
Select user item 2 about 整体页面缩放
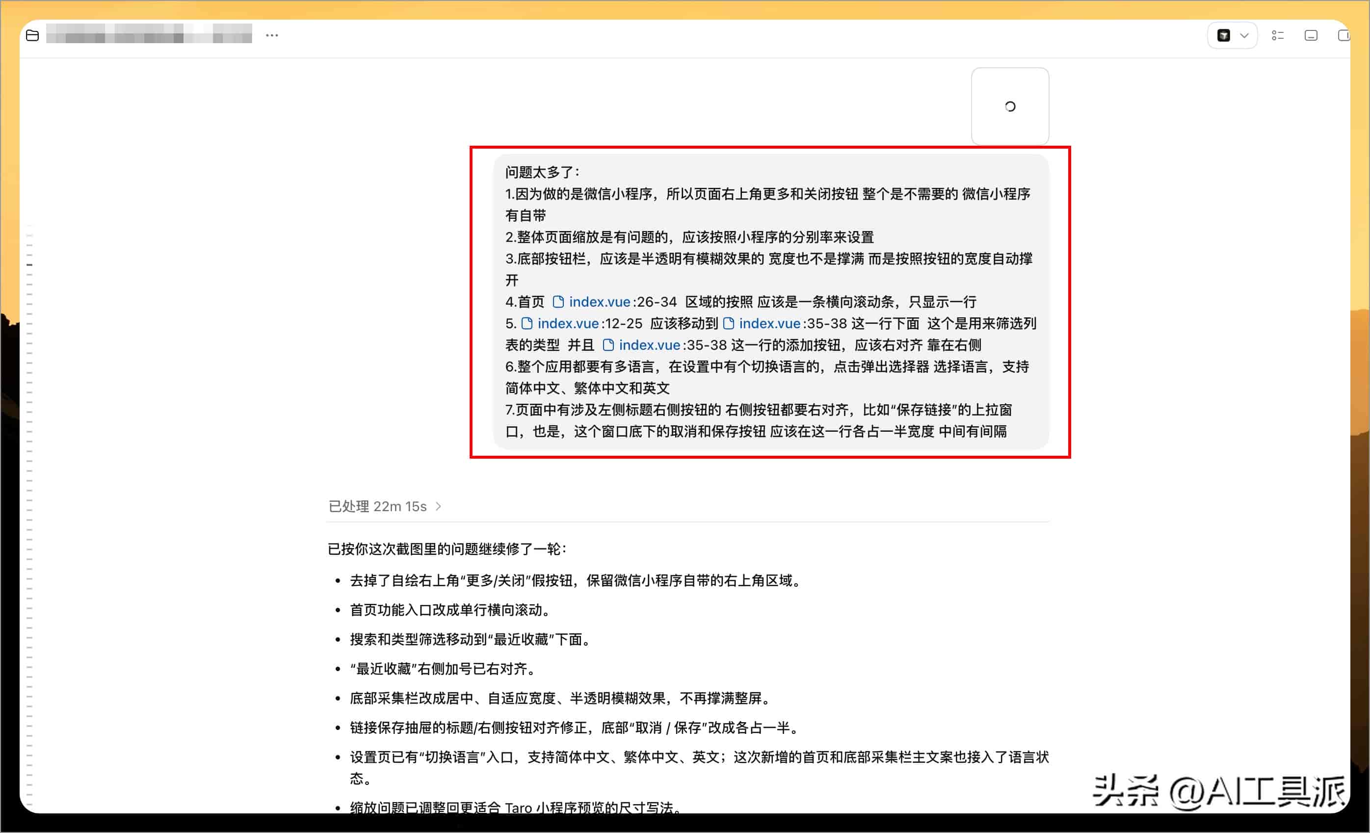pos(689,237)
